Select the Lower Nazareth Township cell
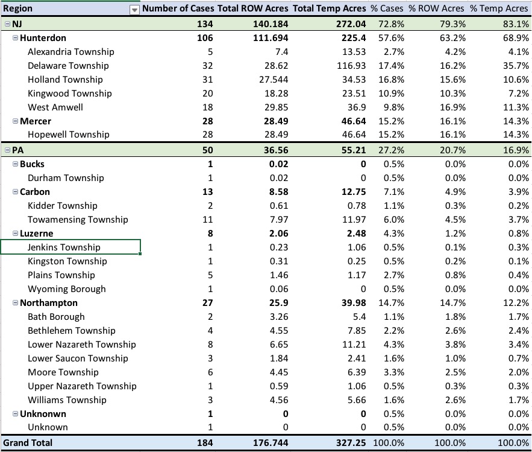532x452 pixels. pyautogui.click(x=81, y=345)
